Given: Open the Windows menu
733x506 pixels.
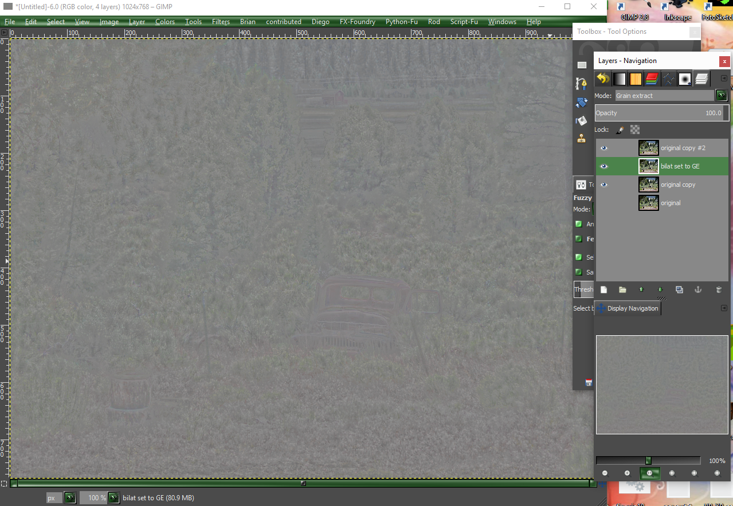Looking at the screenshot, I should coord(502,22).
